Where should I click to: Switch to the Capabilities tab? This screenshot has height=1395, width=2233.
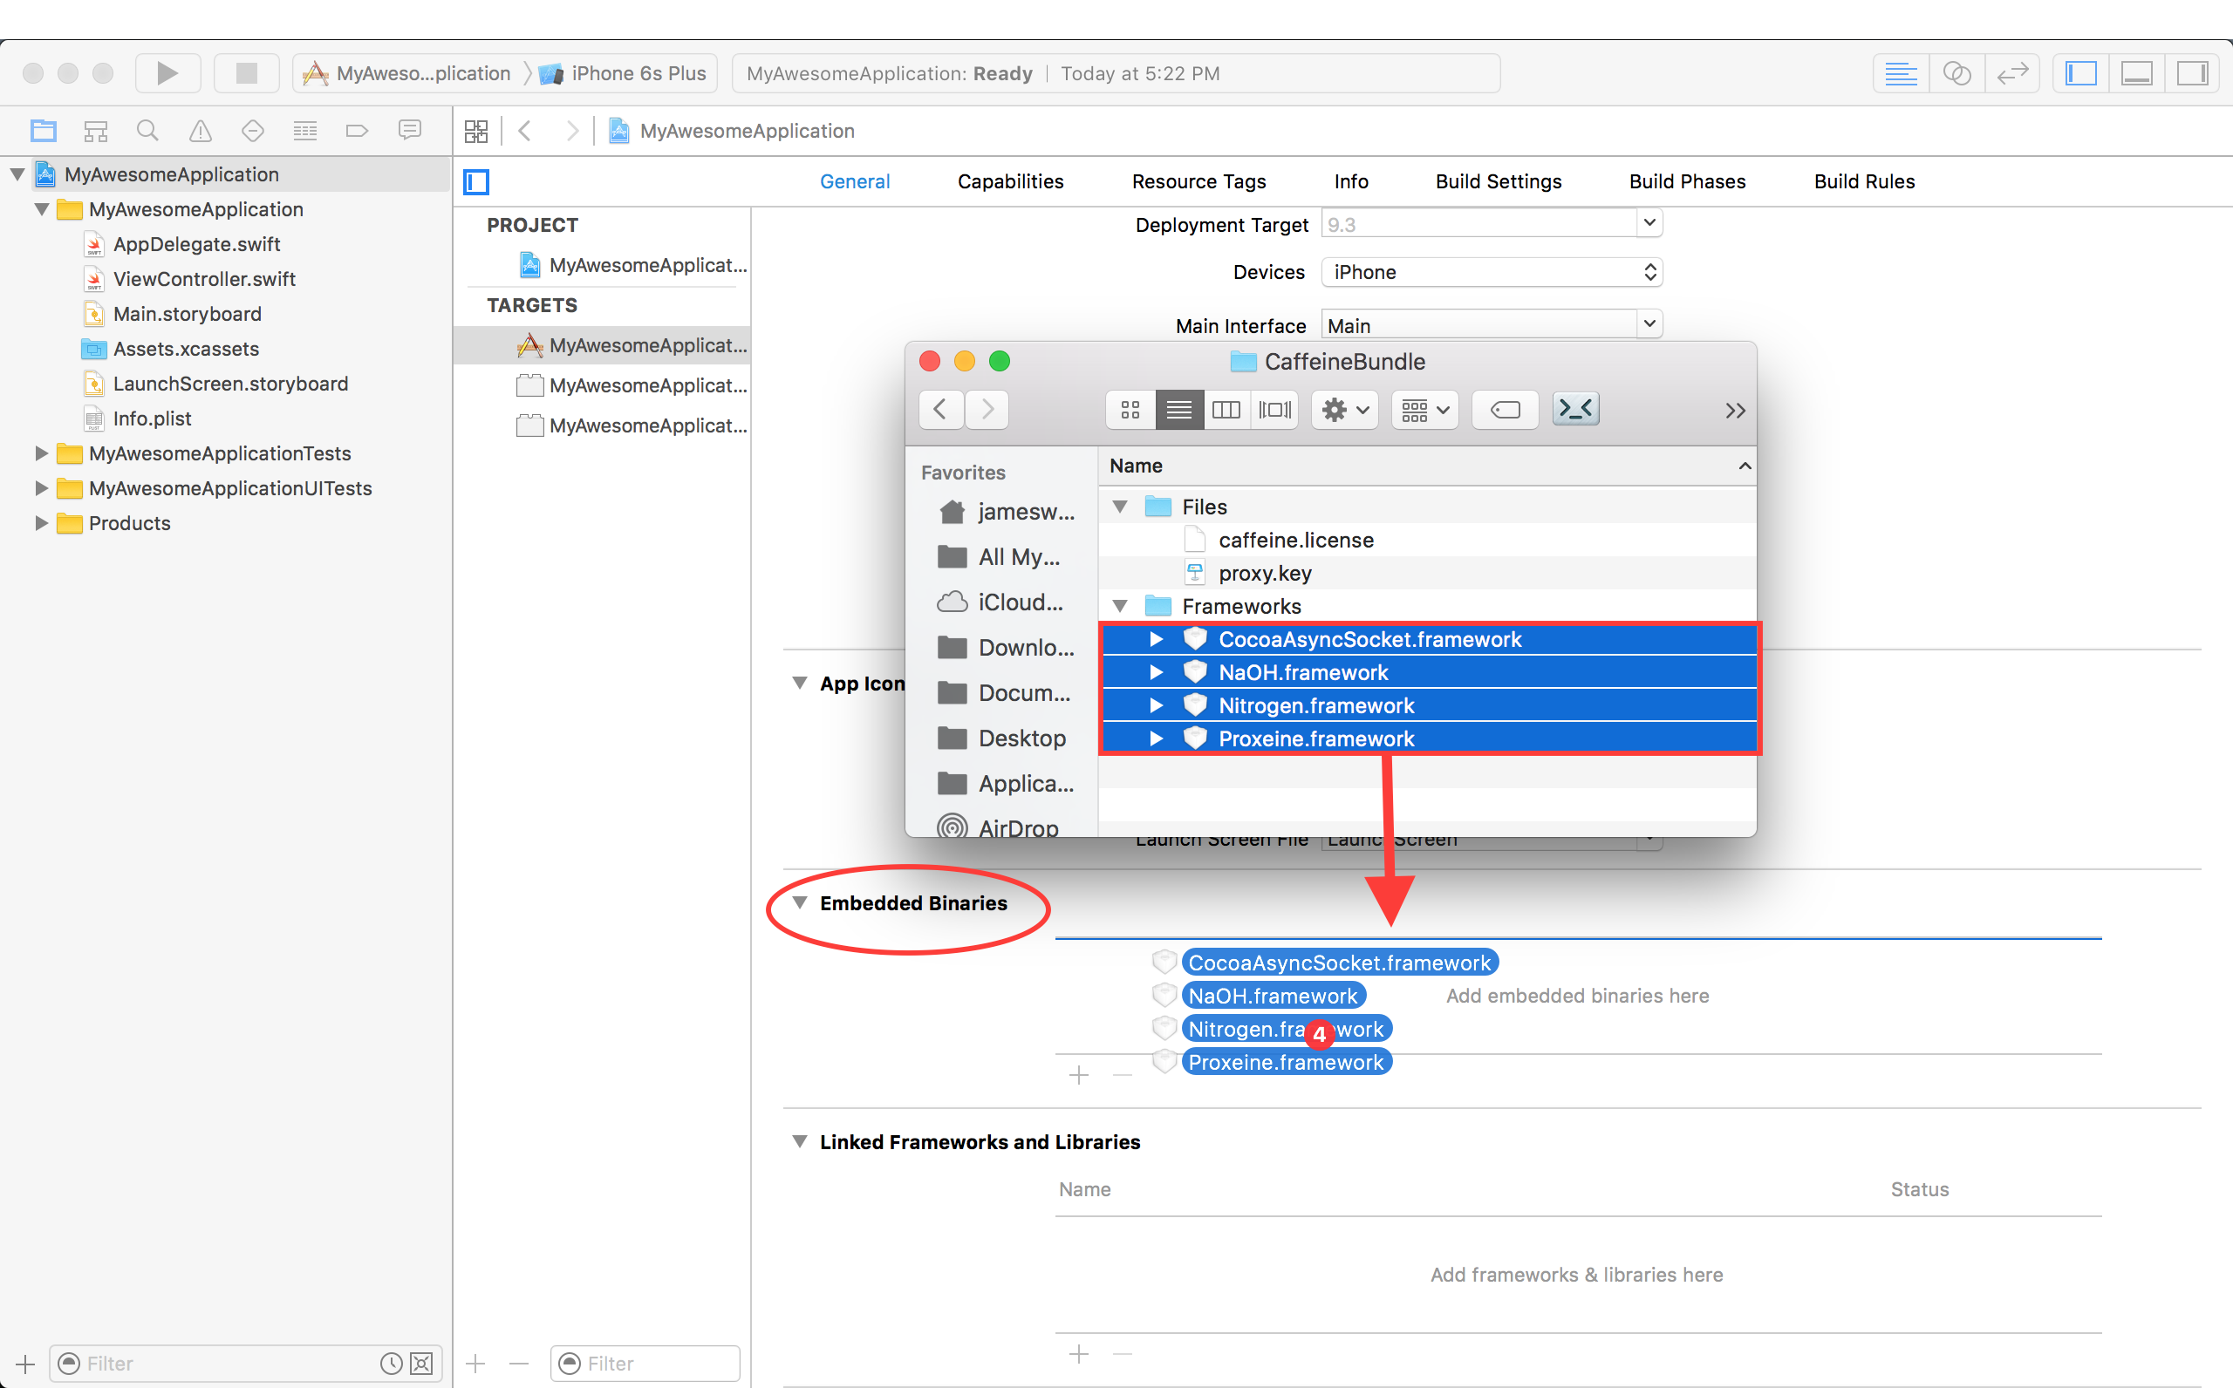tap(1010, 181)
